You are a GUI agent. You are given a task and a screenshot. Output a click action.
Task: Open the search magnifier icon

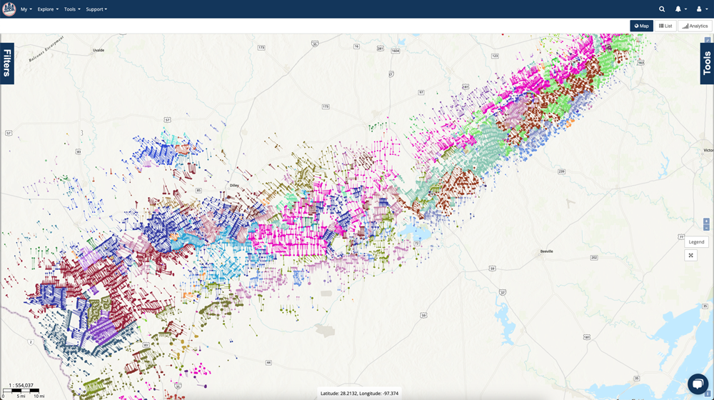pos(662,9)
